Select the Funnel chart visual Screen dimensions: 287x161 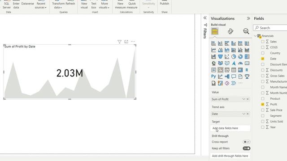[x=220, y=57]
